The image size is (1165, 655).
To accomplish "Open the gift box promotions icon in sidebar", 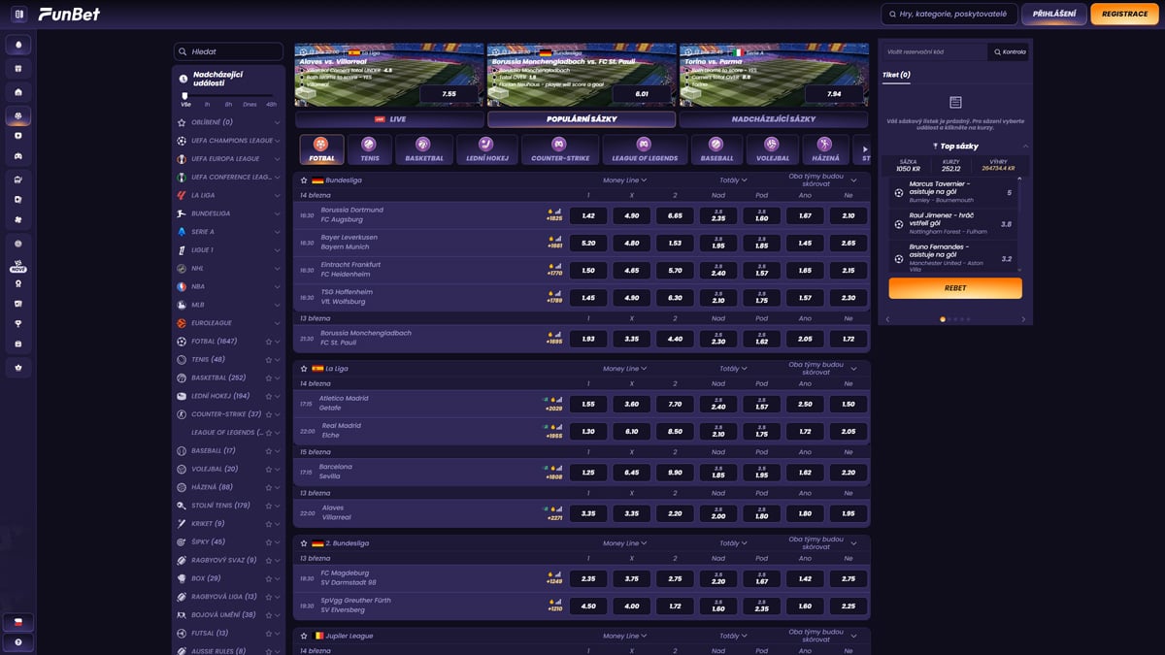I will click(x=18, y=69).
